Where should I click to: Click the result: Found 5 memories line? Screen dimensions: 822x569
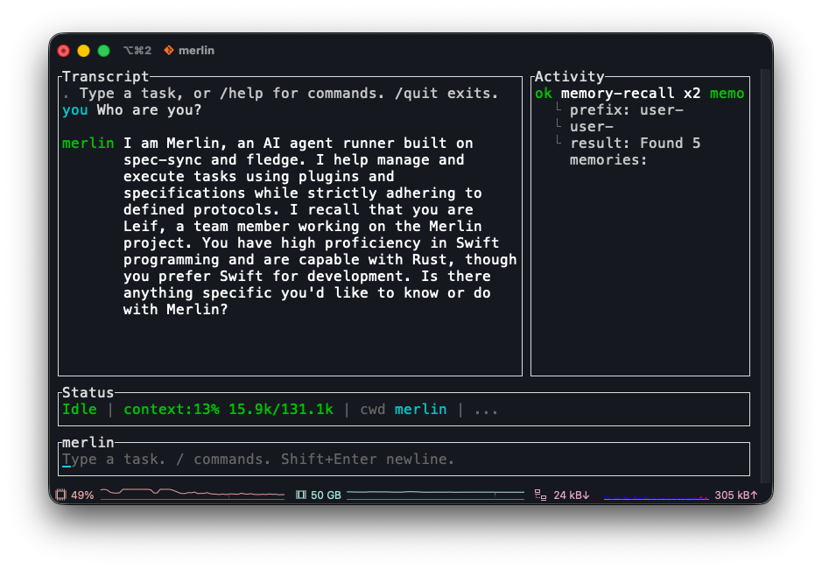point(635,151)
